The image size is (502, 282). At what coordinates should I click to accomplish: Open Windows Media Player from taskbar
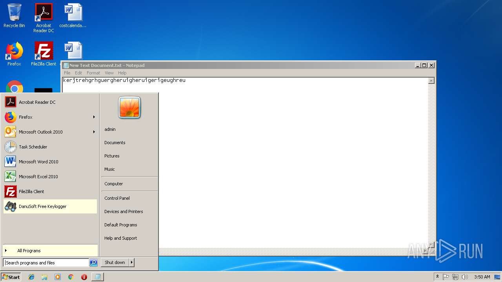coord(58,277)
